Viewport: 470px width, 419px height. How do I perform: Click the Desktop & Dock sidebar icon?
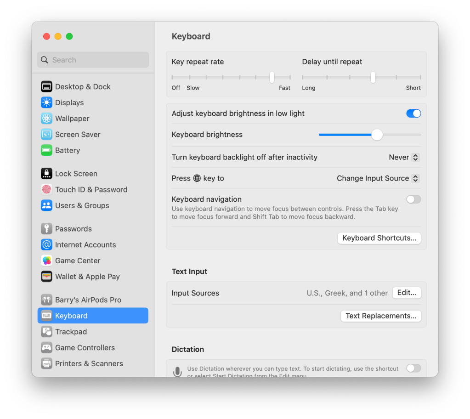point(46,86)
